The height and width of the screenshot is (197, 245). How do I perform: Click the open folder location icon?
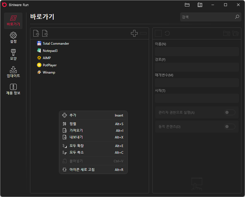pyautogui.click(x=236, y=33)
